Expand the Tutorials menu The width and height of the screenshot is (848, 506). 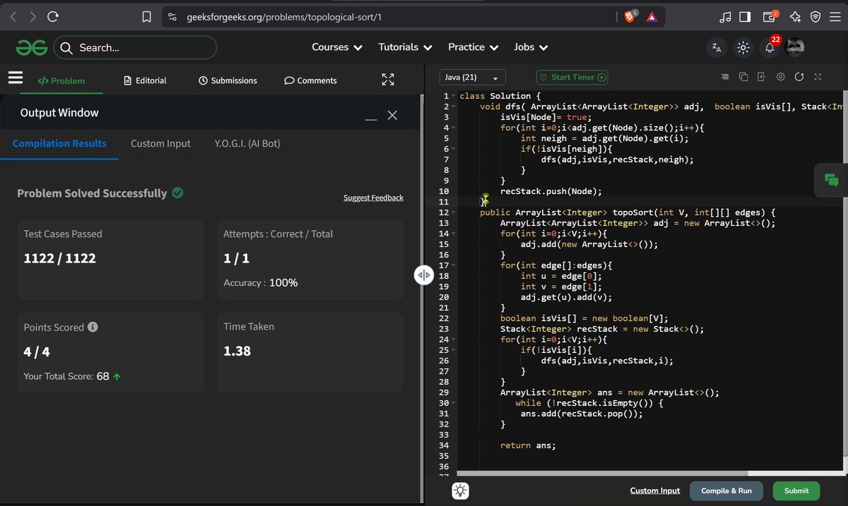click(x=405, y=47)
